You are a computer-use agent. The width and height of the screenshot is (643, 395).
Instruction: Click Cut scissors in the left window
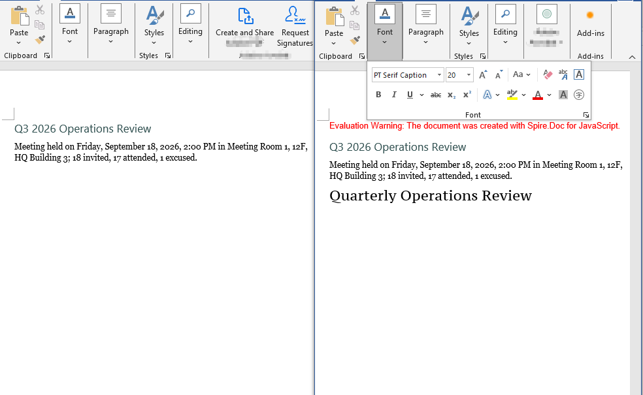point(40,10)
